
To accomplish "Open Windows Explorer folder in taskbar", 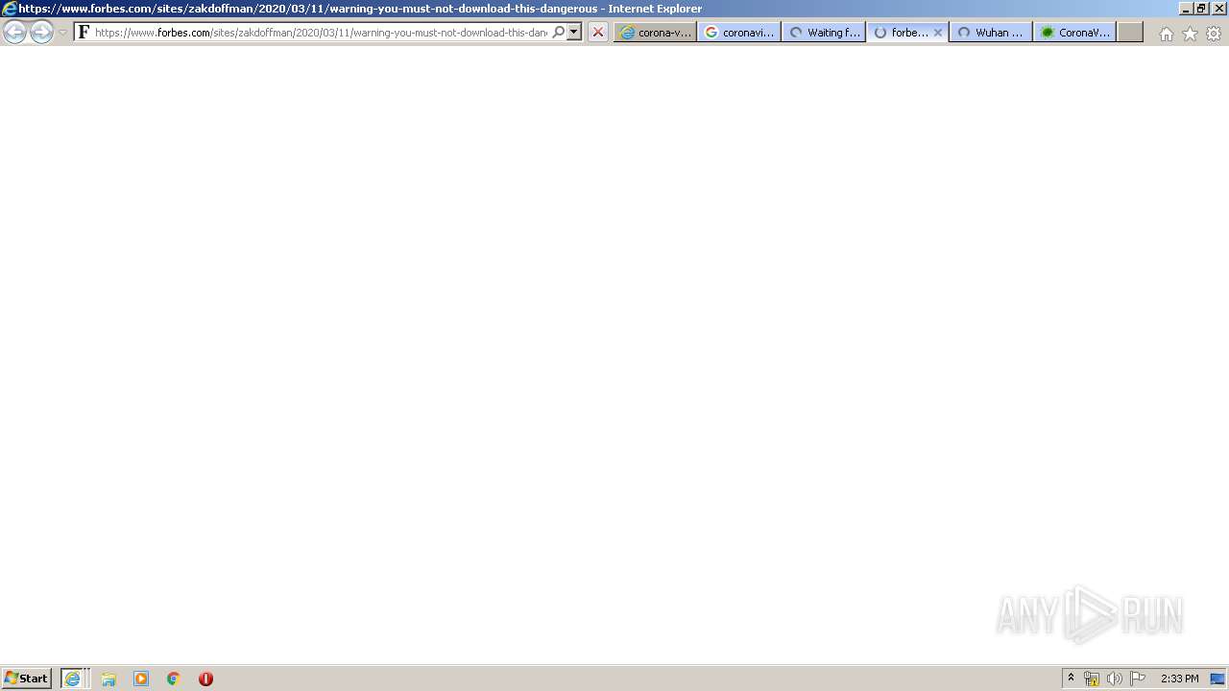I will 108,679.
